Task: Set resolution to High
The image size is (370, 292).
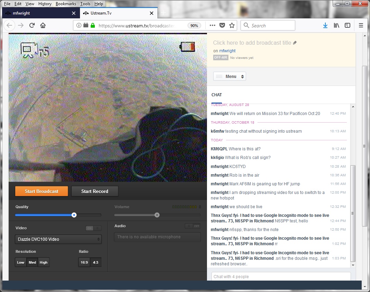Action: (44, 262)
